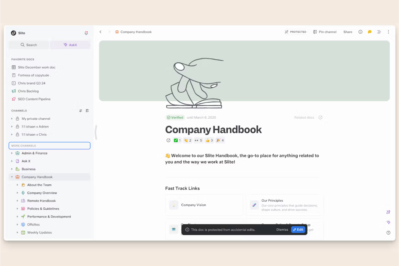Open the Weekly Updates section

[39, 232]
